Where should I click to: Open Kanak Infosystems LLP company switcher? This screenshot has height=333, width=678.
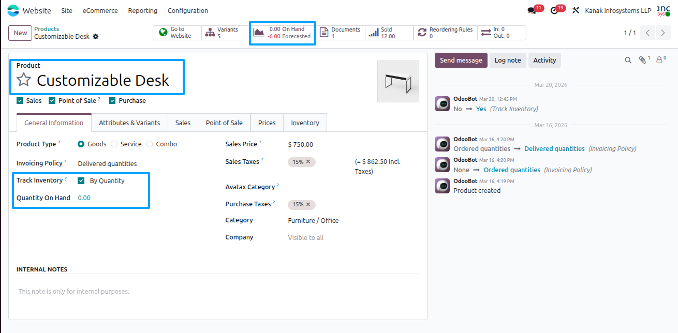point(618,10)
